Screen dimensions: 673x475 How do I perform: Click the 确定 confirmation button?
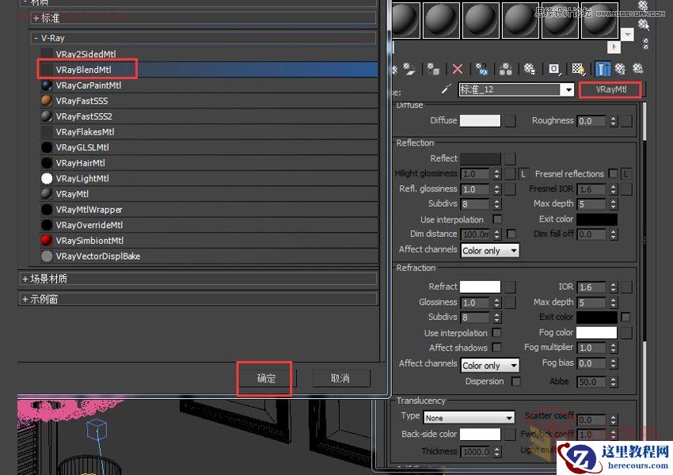pyautogui.click(x=264, y=378)
